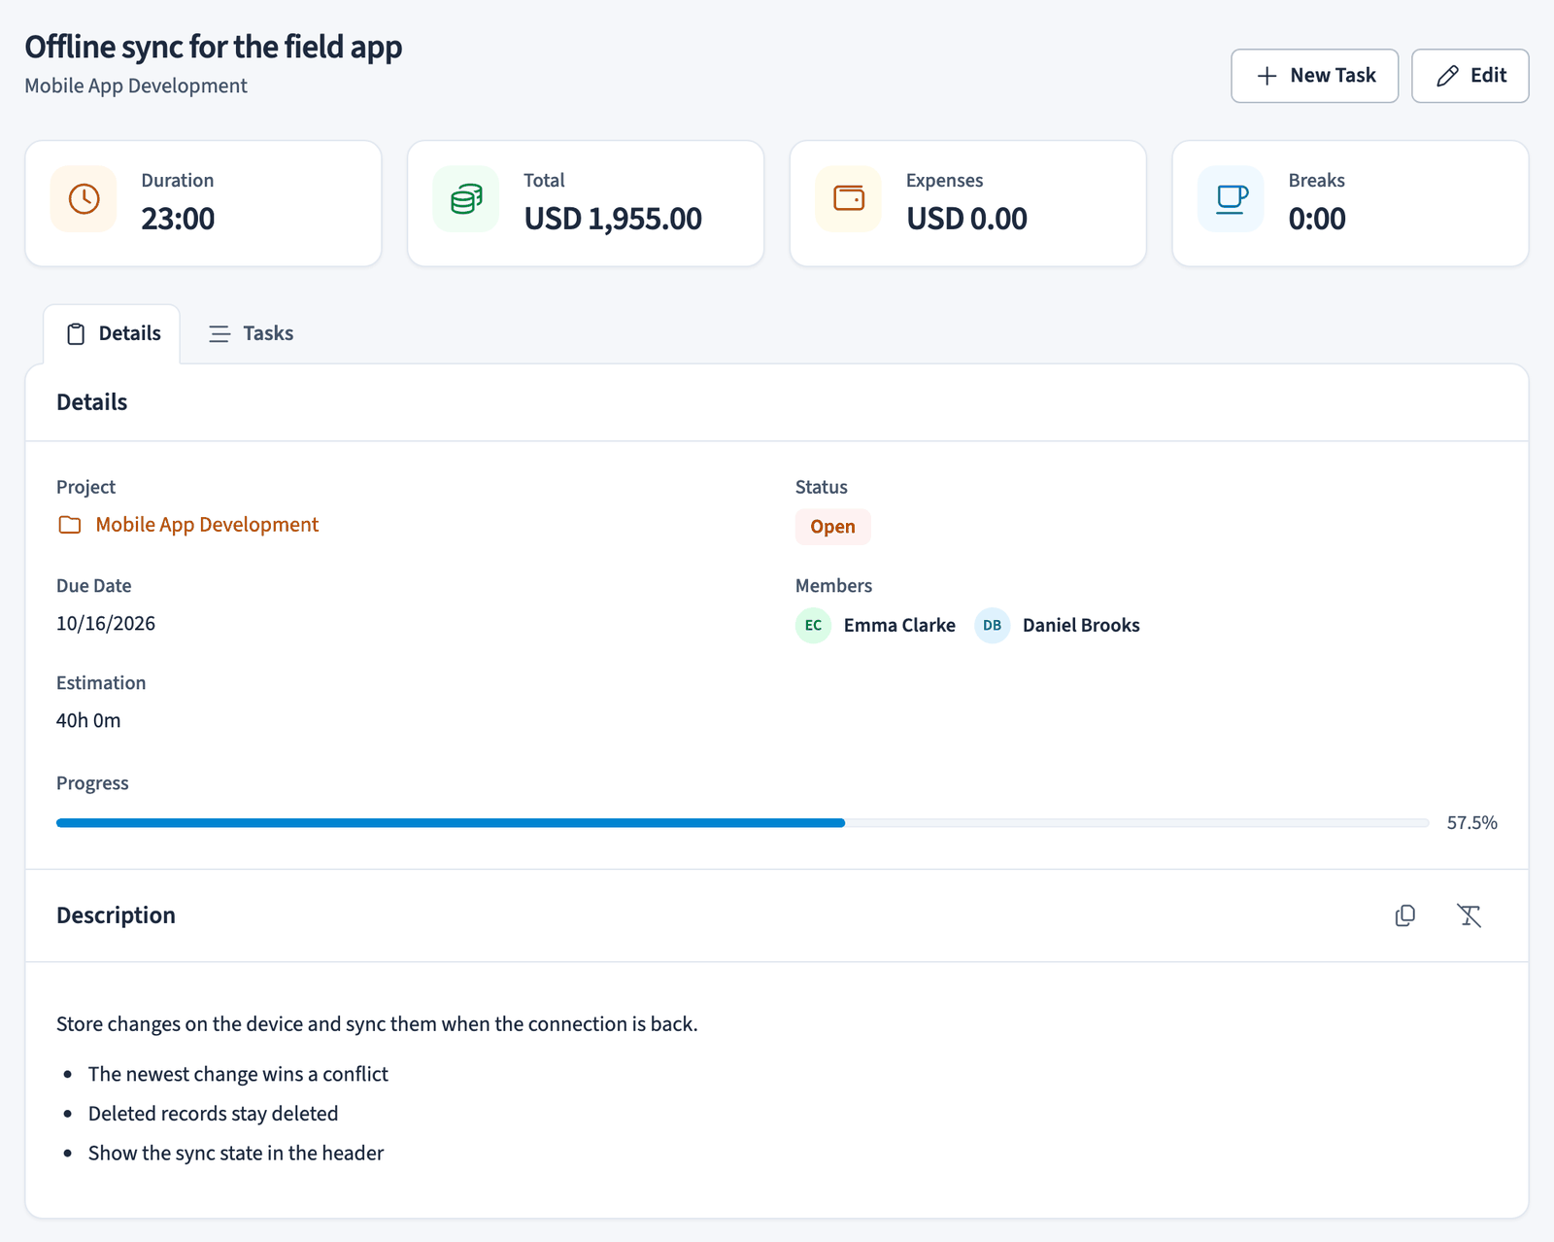The width and height of the screenshot is (1554, 1242).
Task: Click bullet Deleted records stay deleted
Action: (x=214, y=1114)
